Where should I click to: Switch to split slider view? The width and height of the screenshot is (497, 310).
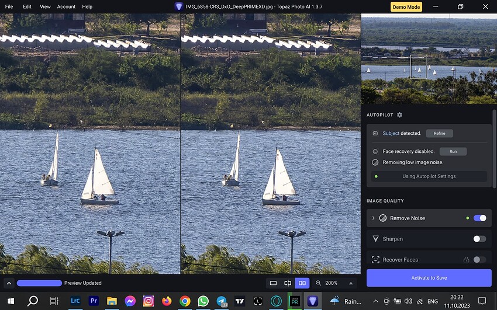pyautogui.click(x=288, y=283)
